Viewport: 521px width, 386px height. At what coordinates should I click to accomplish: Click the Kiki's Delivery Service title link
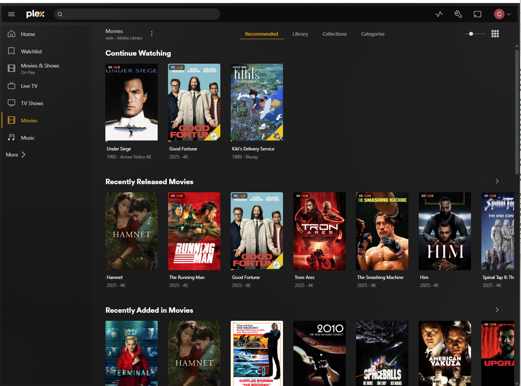coord(253,149)
